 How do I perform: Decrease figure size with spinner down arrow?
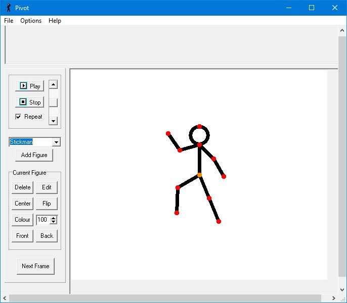(54, 222)
